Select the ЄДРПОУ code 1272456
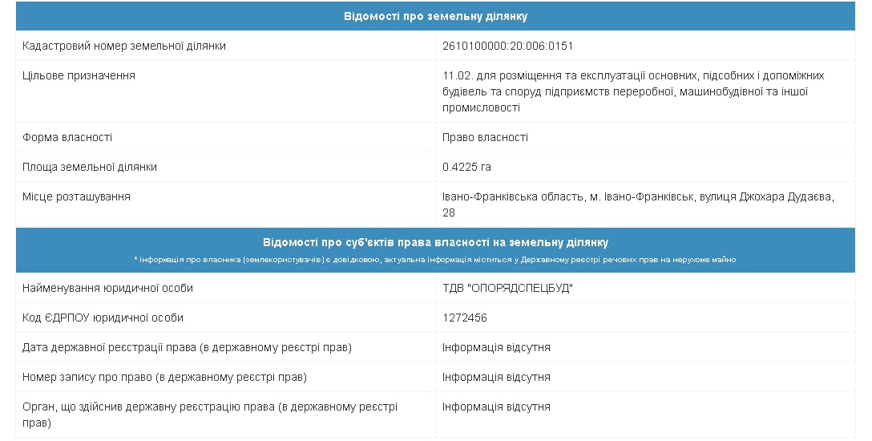 (x=464, y=318)
